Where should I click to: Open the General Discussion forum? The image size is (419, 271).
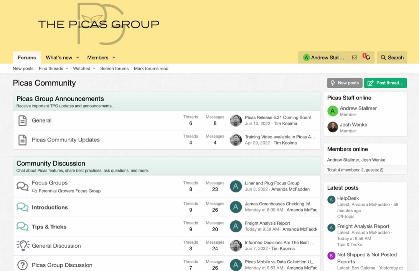pos(56,246)
